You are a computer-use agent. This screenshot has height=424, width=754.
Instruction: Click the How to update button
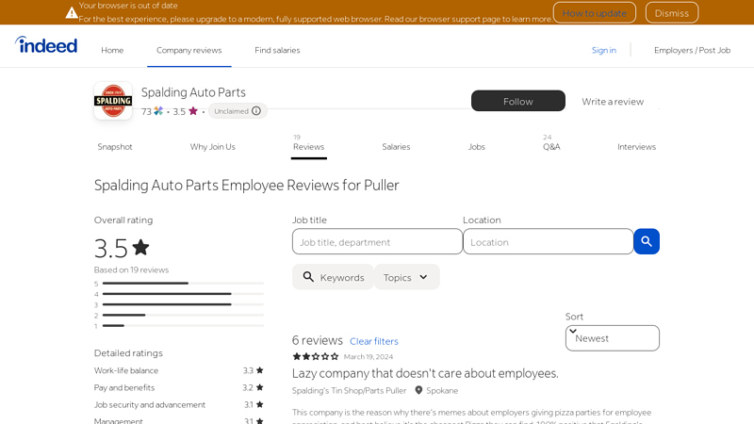(595, 13)
